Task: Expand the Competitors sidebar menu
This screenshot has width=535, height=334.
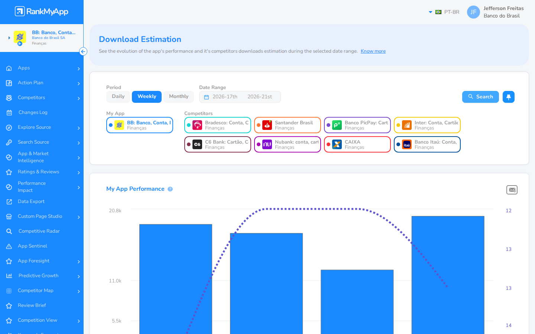Action: pyautogui.click(x=42, y=98)
